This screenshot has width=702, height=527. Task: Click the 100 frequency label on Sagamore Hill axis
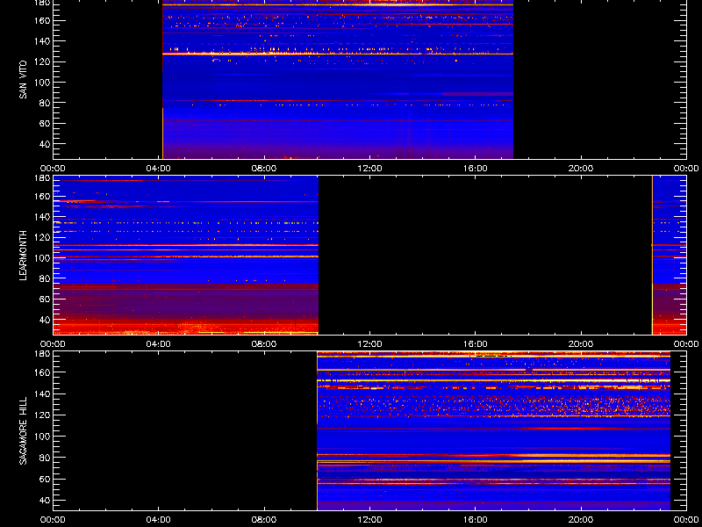coord(41,436)
